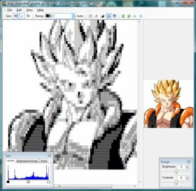Expand the Ramp dropdown arrow
The height and width of the screenshot is (191, 196).
tap(73, 16)
